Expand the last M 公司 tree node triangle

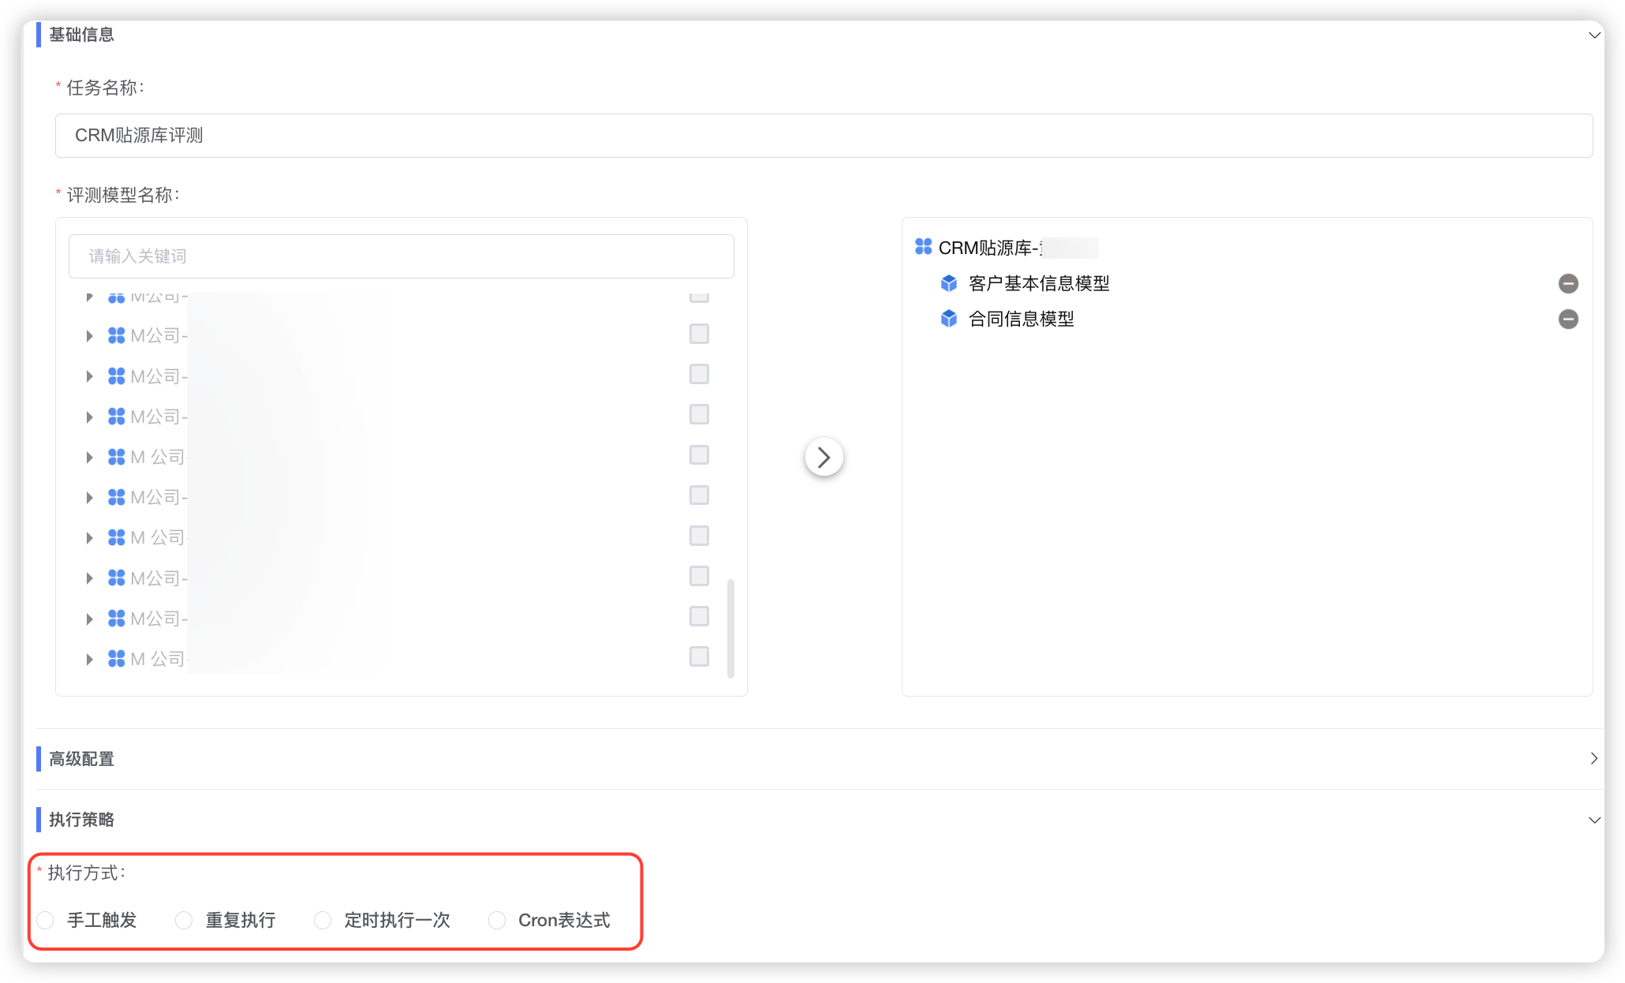click(x=89, y=659)
